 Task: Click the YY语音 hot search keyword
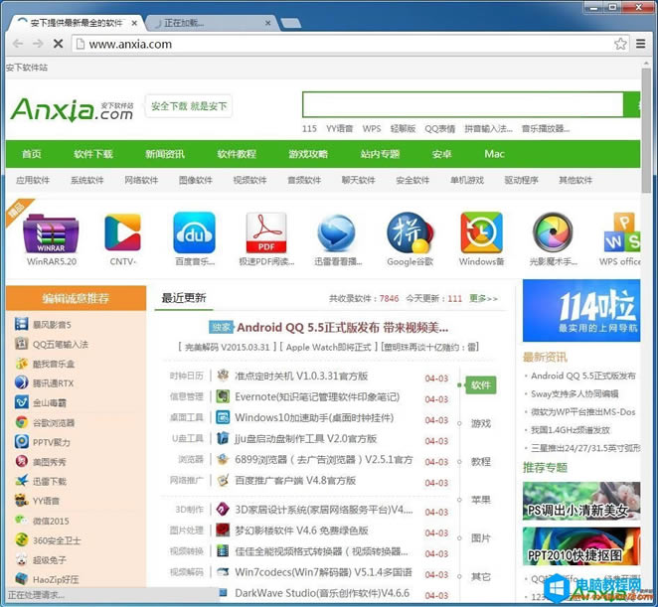(x=339, y=129)
